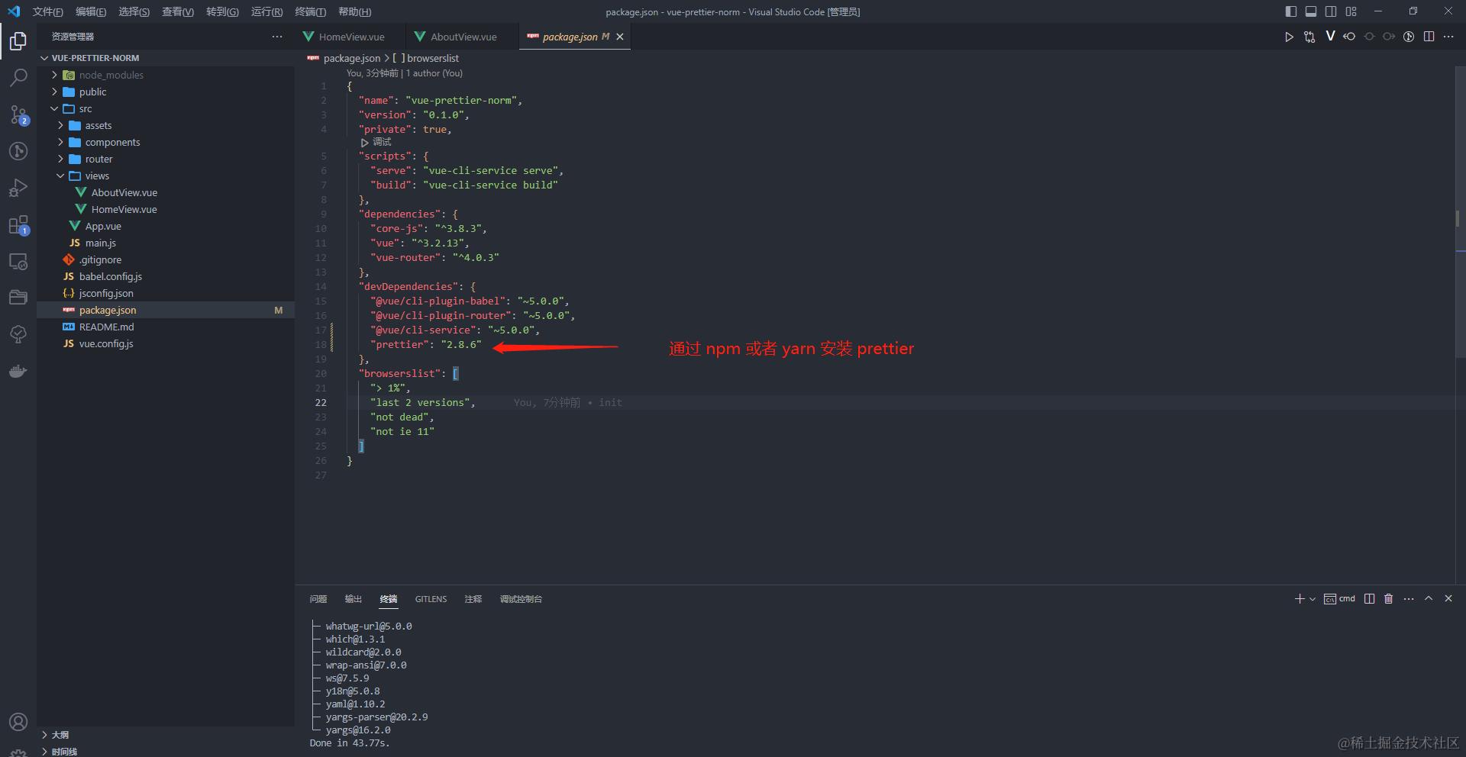1466x757 pixels.
Task: Click the Vue V icon in editor toolbar
Action: tap(1330, 36)
